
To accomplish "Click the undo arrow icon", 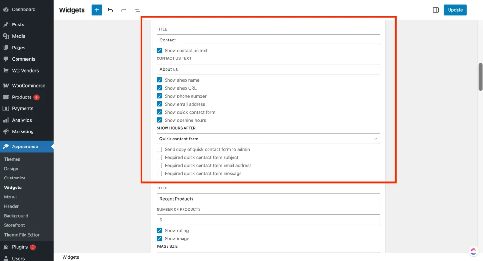I will (x=110, y=10).
